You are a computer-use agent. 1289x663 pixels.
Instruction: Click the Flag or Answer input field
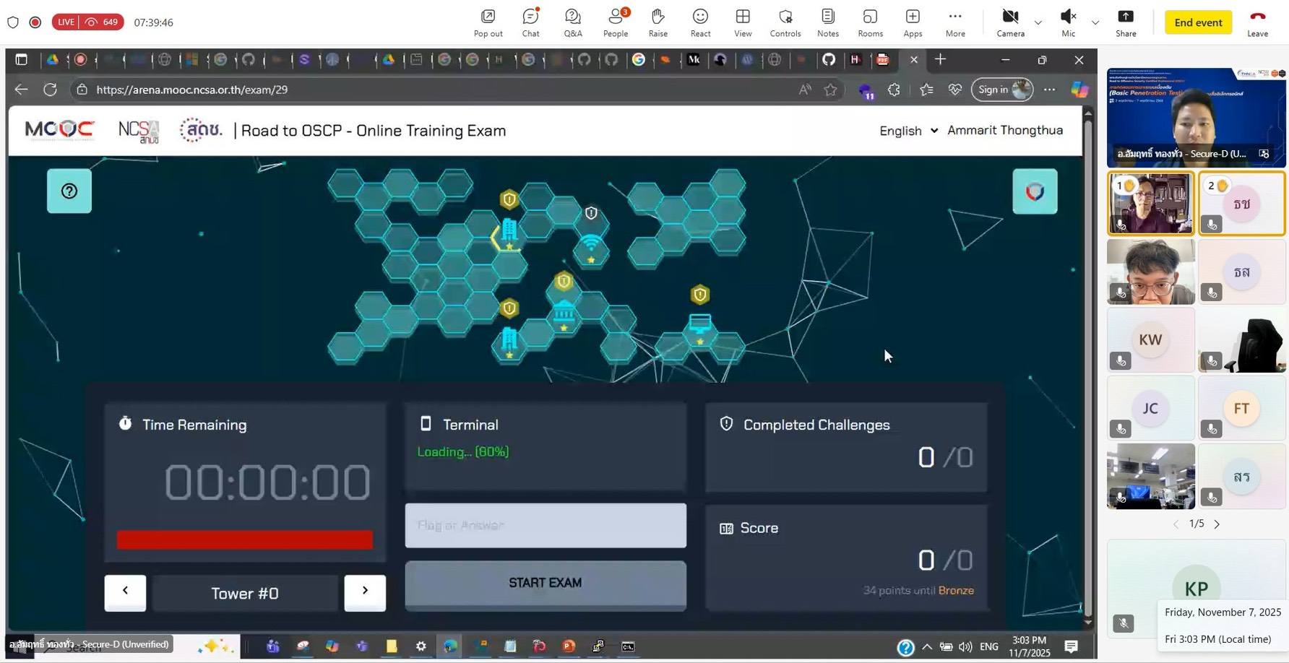[x=546, y=525]
